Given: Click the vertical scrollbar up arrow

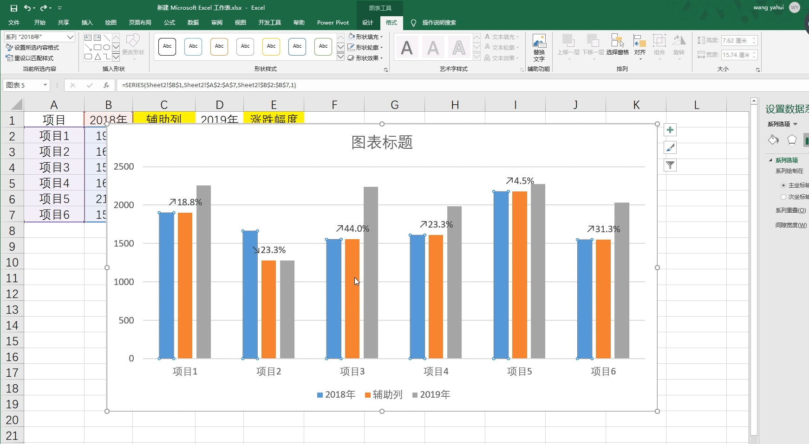Looking at the screenshot, I should tap(754, 101).
